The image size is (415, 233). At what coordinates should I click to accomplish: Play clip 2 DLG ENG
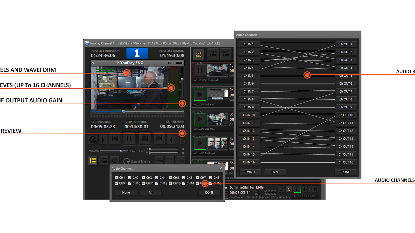[x=200, y=95]
